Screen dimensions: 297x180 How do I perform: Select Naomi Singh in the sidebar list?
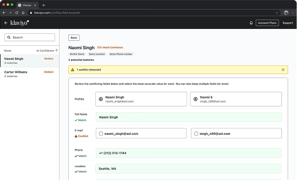tap(30, 60)
